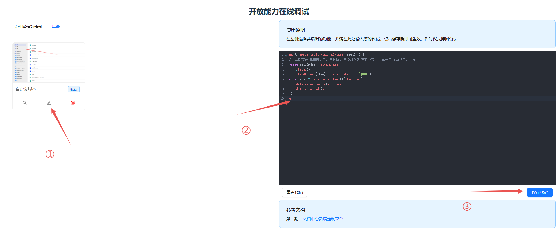Click the '共享' string in findIndex line
The height and width of the screenshot is (249, 558).
[x=364, y=74]
